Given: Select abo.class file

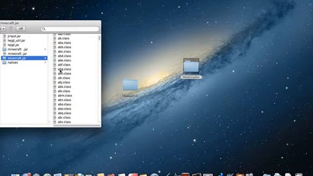Looking at the screenshot, I should click(65, 104).
